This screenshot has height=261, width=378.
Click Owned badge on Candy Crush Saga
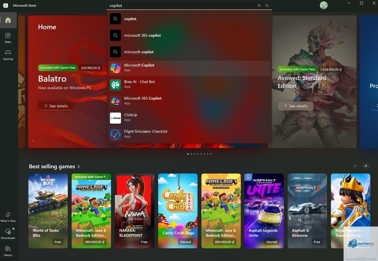[185, 242]
